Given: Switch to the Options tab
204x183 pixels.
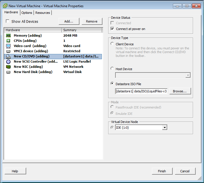Looking at the screenshot, I should pos(27,13).
